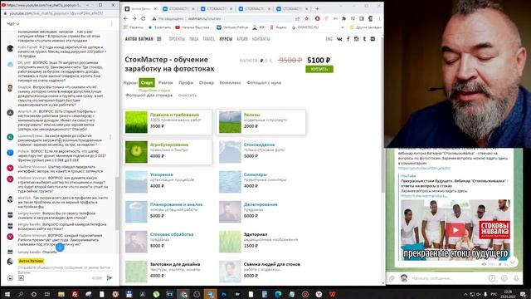Click the emoji icon in YouTube chat
The width and height of the screenshot is (531, 299).
pos(10,277)
